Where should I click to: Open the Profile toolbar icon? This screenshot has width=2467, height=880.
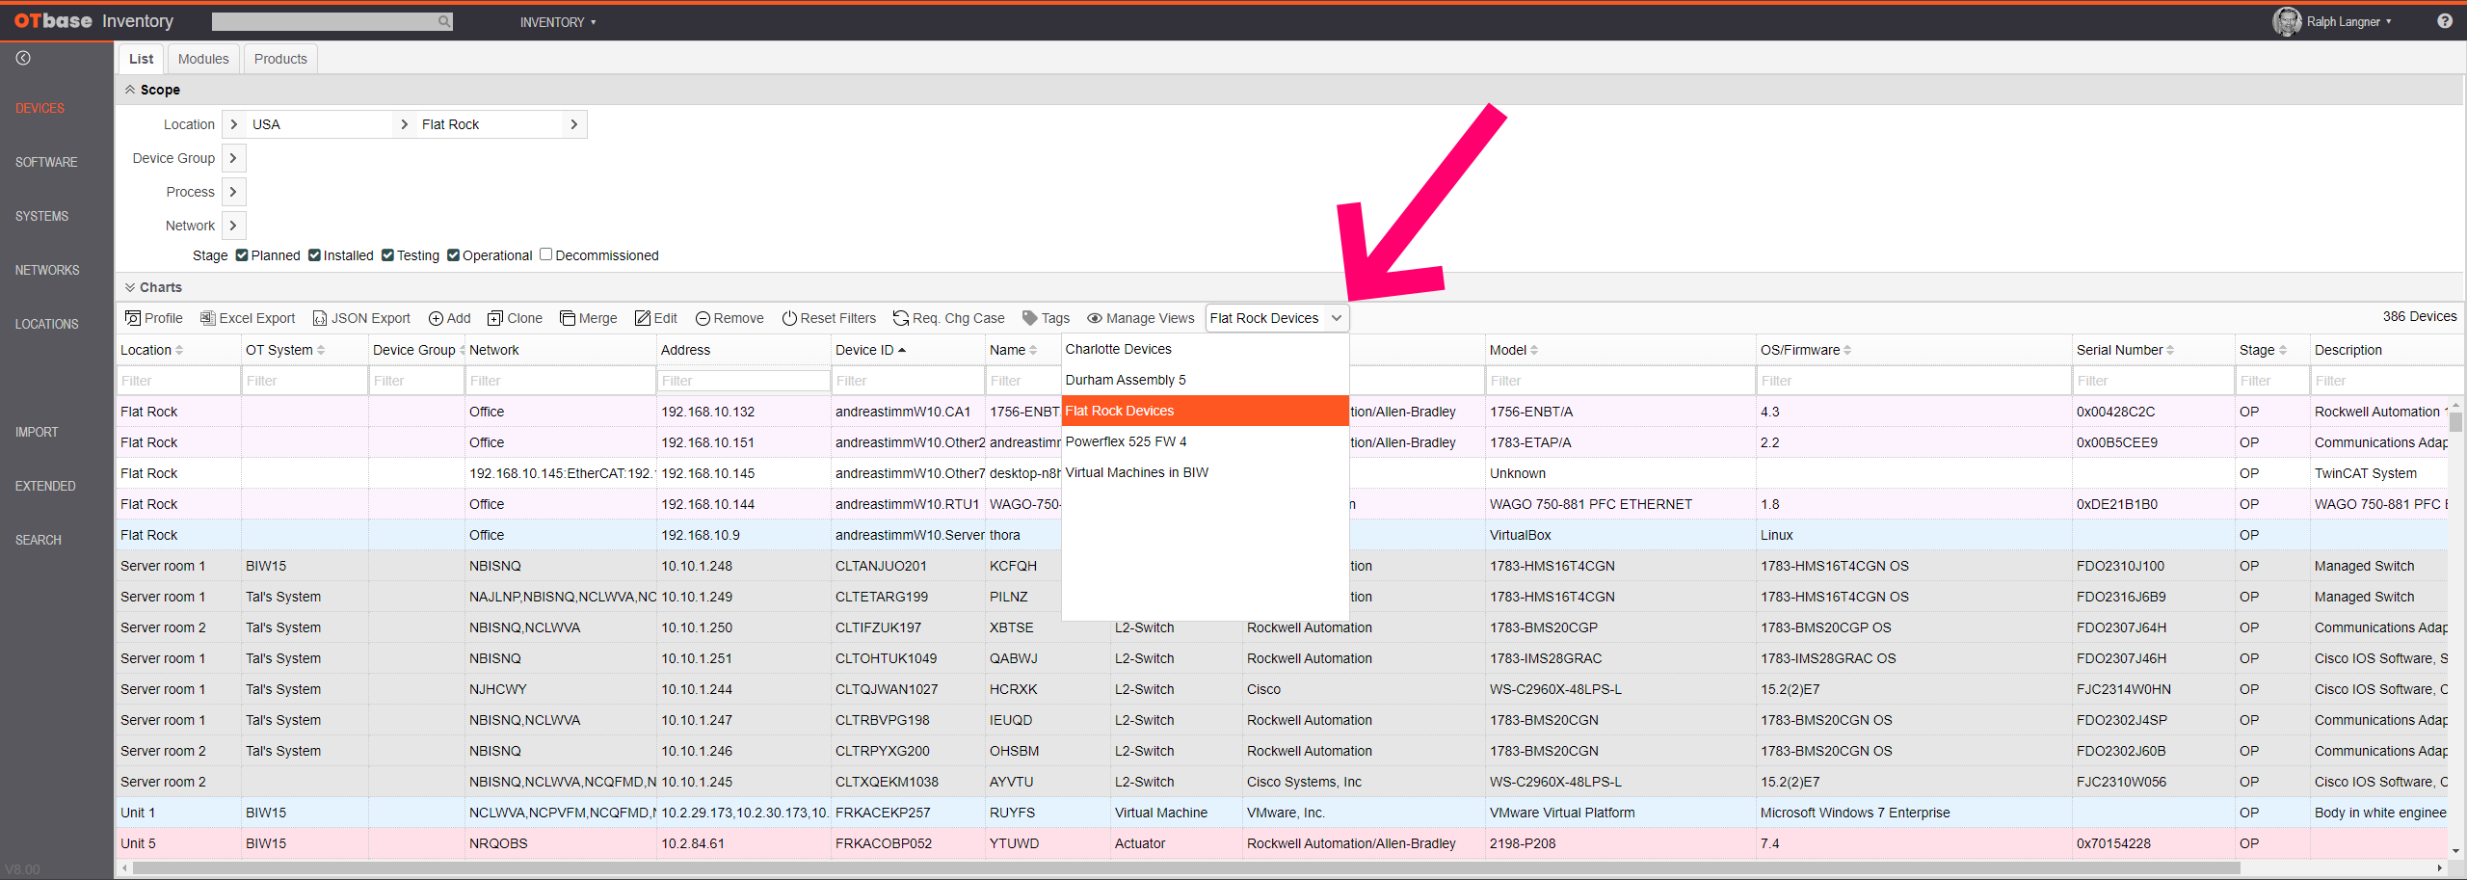tap(133, 318)
